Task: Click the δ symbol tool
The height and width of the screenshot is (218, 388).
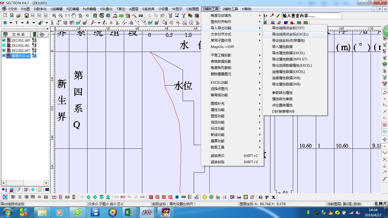Action: point(28,23)
